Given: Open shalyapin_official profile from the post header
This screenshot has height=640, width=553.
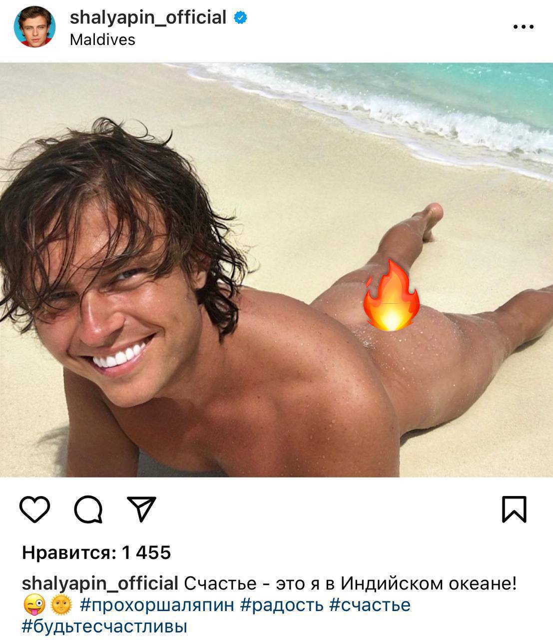Looking at the screenshot, I should [148, 17].
